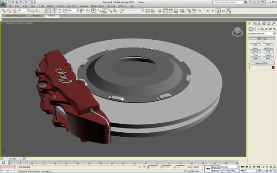Toggle Spinner Snap

116,11
